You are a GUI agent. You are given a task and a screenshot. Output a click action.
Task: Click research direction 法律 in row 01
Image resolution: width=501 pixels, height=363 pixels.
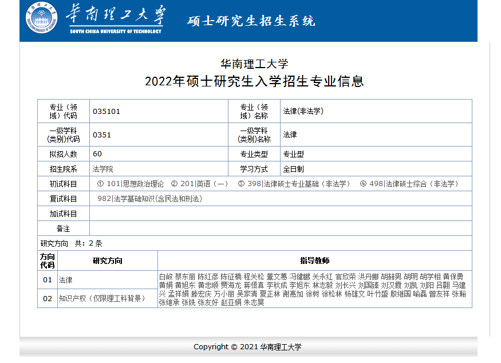pyautogui.click(x=65, y=280)
